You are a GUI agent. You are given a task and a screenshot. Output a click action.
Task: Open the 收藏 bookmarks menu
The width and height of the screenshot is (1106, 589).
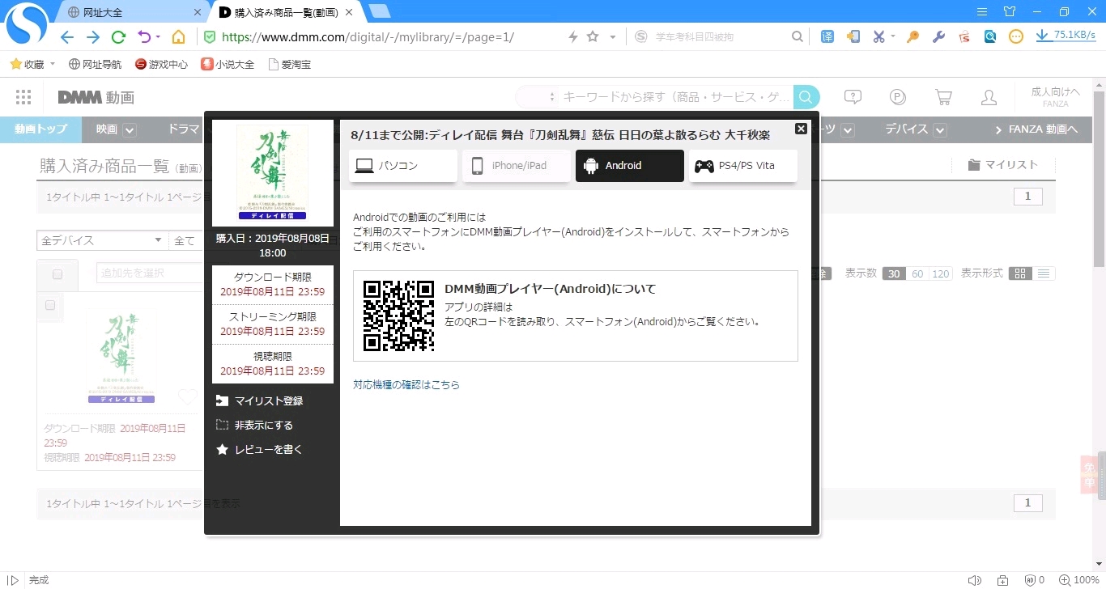(32, 64)
